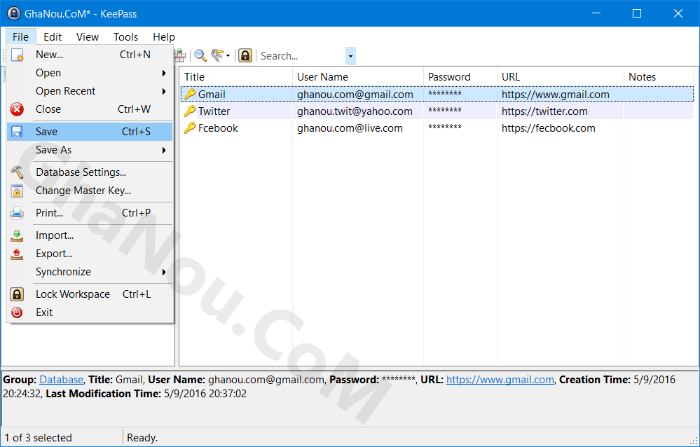Click the green arrow Import icon
The width and height of the screenshot is (700, 447).
(17, 235)
